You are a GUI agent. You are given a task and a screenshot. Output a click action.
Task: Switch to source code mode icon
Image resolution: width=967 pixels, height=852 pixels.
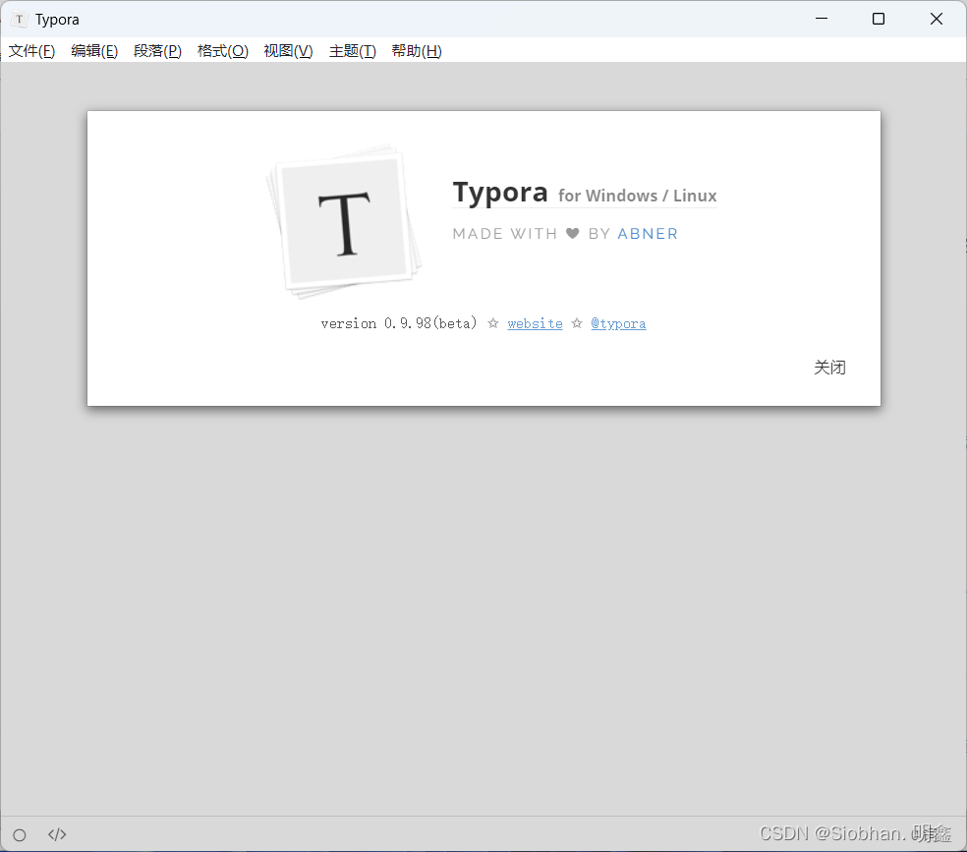point(57,834)
